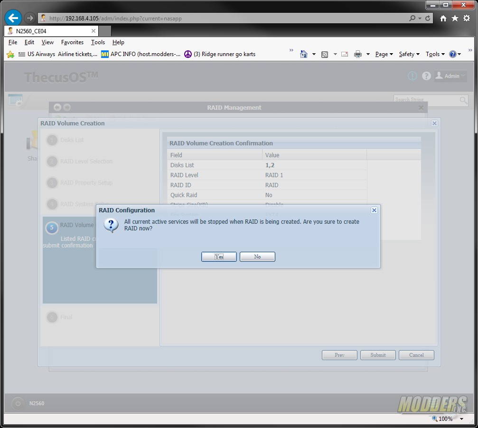
Task: Select the N2560_CE04 browser tab
Action: click(x=51, y=31)
